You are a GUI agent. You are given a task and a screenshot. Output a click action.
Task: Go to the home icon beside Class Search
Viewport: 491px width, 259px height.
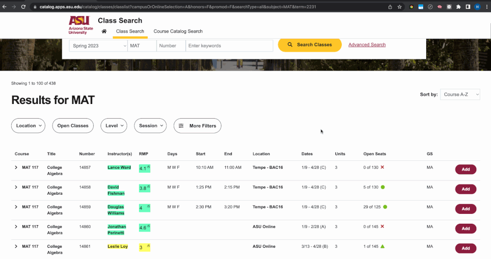104,31
